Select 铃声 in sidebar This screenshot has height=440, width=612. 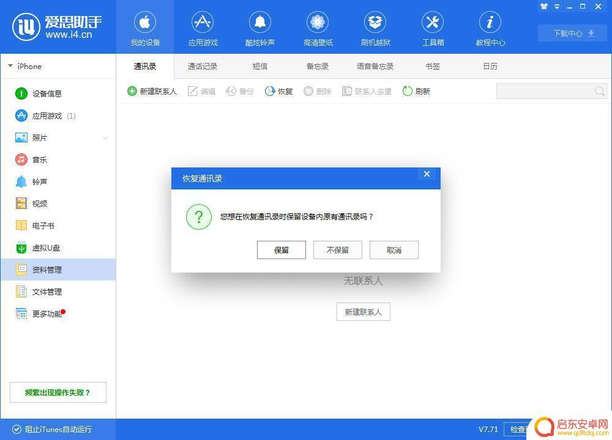pos(58,182)
